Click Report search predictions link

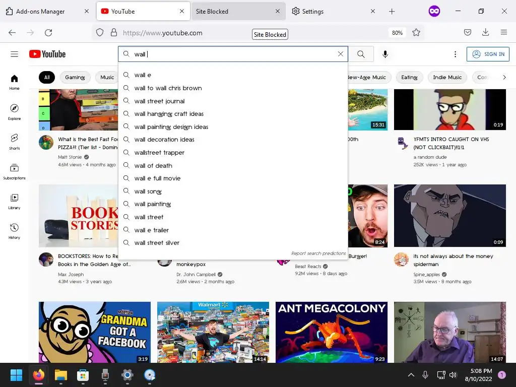(x=318, y=253)
